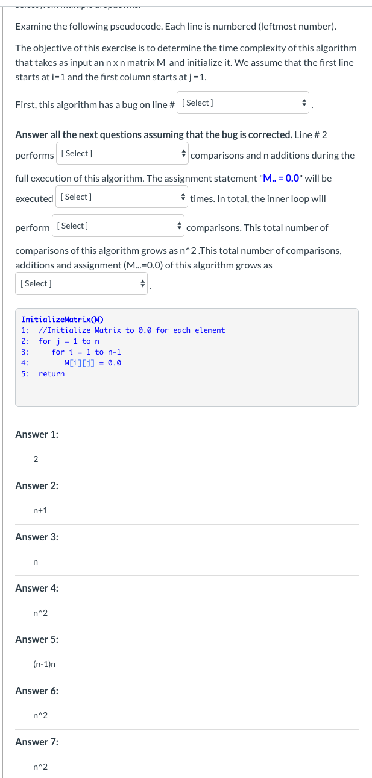Click the value n under Answer 3
Screen dimensions: 372x778
[36, 562]
